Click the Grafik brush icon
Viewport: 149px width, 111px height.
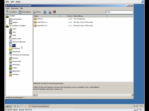[x=11, y=35]
